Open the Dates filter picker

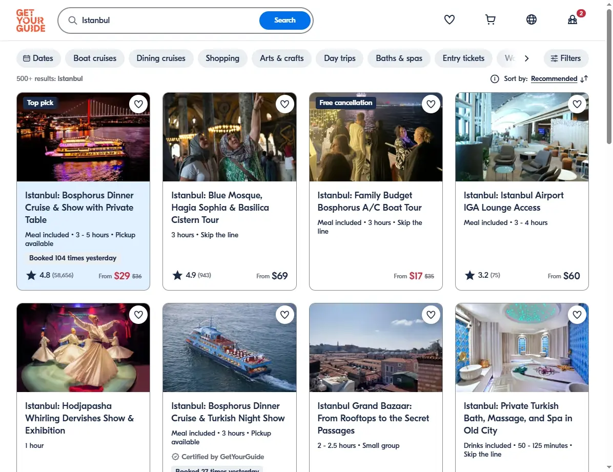point(38,58)
